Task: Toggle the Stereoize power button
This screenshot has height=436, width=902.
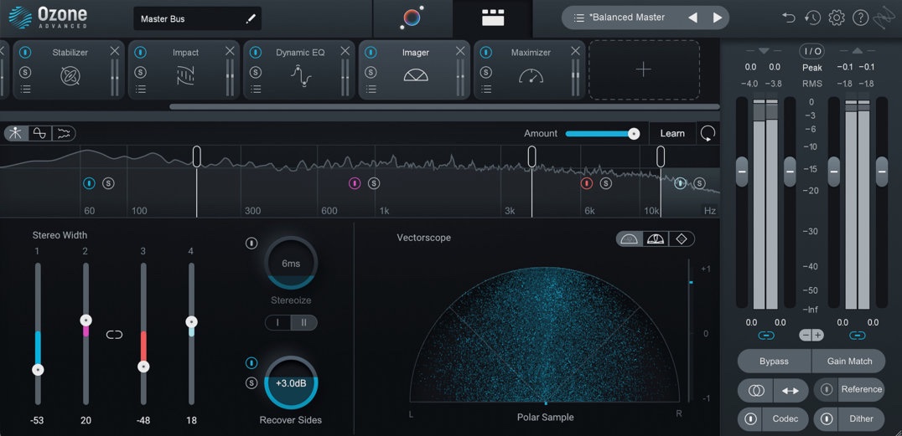Action: pos(251,244)
